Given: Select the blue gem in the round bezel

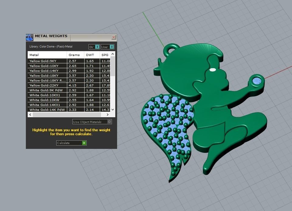Looking at the screenshot, I should tap(257, 81).
